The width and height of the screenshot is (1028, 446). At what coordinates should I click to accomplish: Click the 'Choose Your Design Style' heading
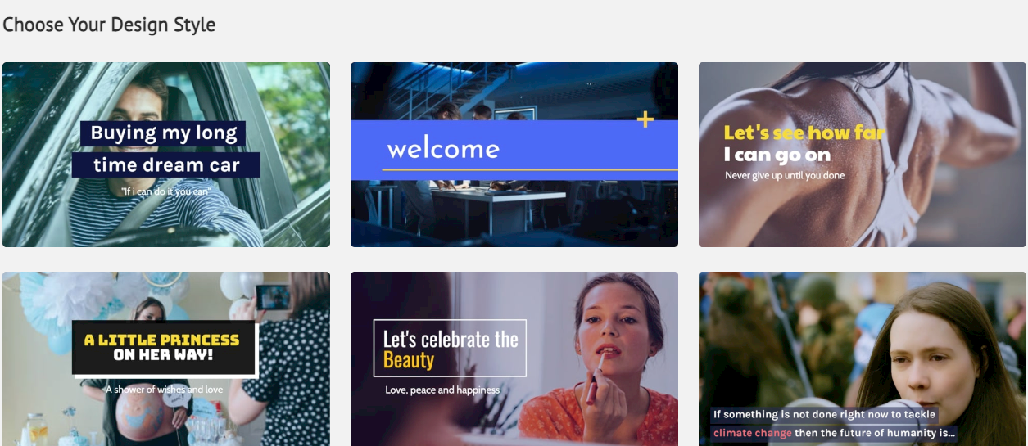coord(109,25)
